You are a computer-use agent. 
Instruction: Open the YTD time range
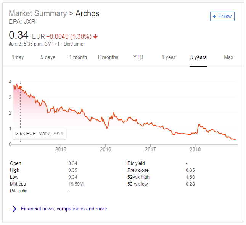click(x=138, y=57)
